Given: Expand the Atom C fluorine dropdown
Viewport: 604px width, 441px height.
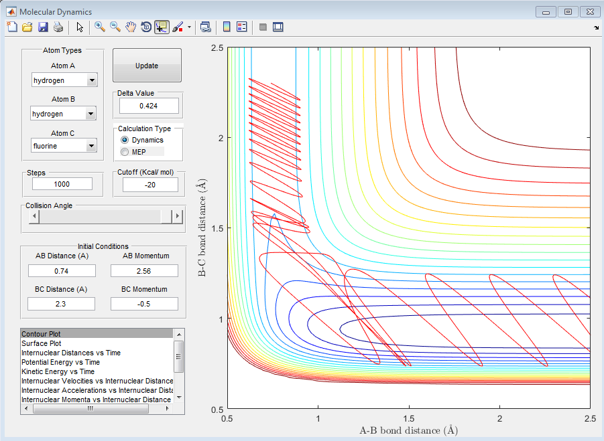Looking at the screenshot, I should pos(91,145).
